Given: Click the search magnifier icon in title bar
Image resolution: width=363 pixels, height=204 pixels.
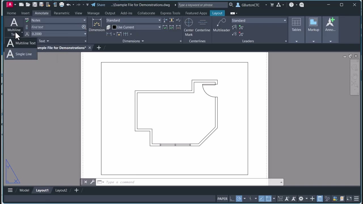Looking at the screenshot, I should pyautogui.click(x=231, y=5).
